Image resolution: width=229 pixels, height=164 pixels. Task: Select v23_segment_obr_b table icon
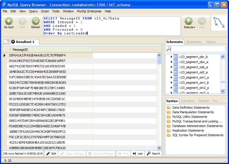176,57
